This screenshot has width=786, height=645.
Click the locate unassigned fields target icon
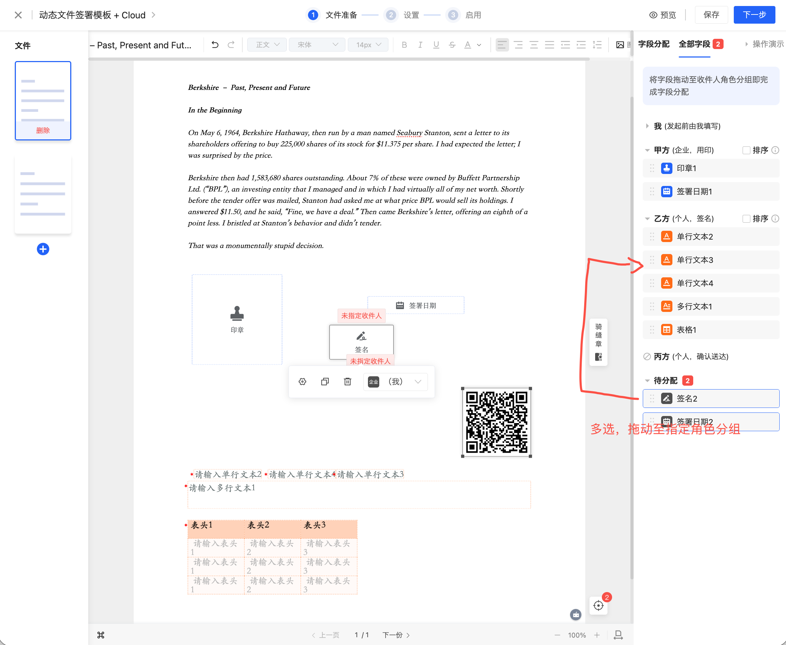tap(598, 605)
